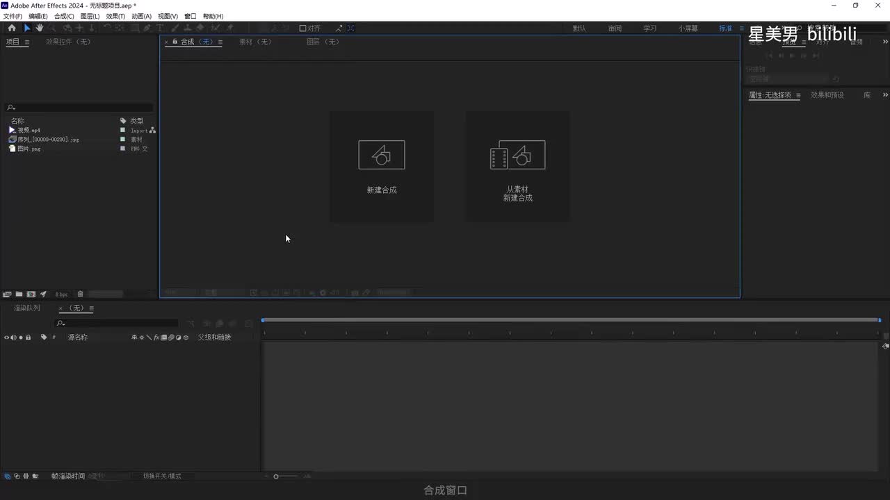Switch to the 渲染队列 tab
Screen dimensions: 890x500
pos(27,308)
